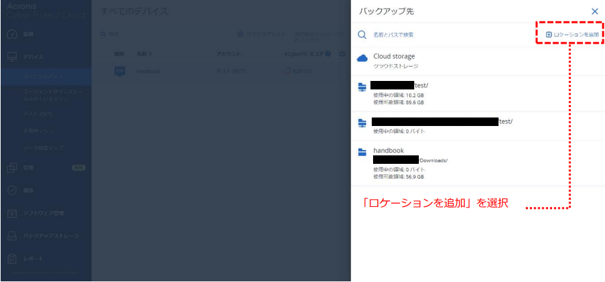Click the add location button
Image resolution: width=605 pixels, height=282 pixels.
572,34
